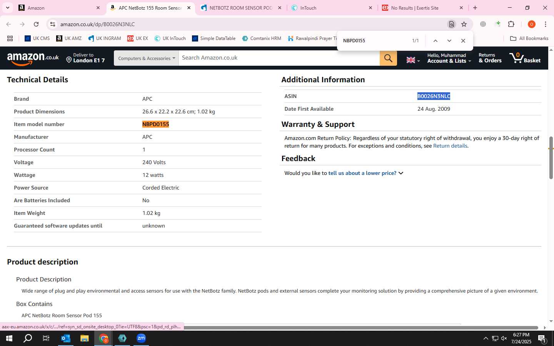The height and width of the screenshot is (346, 554).
Task: Open the Basket cart icon
Action: (x=525, y=58)
